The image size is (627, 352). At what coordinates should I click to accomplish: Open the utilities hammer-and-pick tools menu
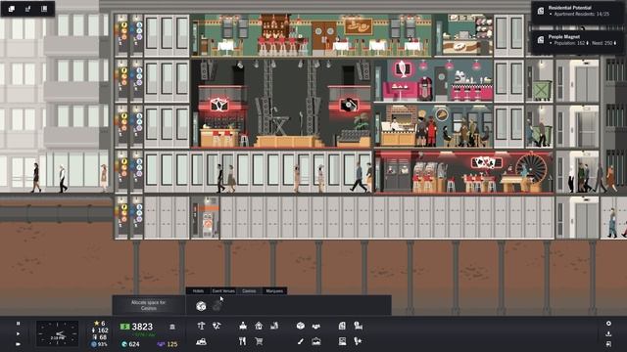(217, 326)
